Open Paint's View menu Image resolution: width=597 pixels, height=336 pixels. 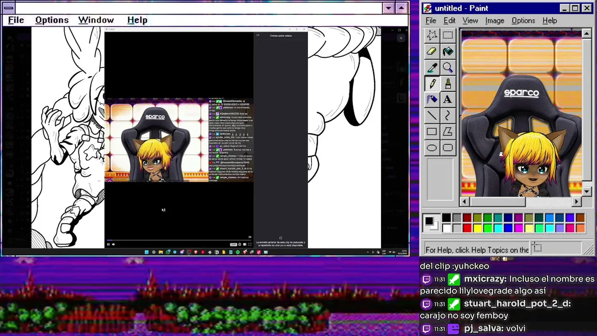[x=470, y=21]
